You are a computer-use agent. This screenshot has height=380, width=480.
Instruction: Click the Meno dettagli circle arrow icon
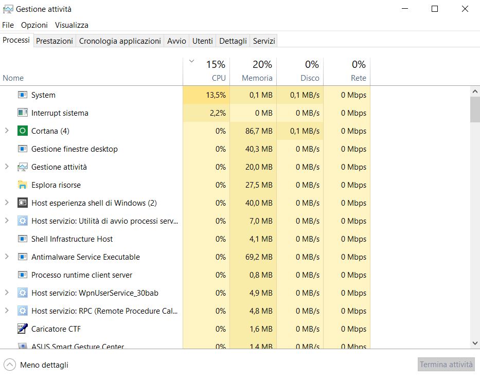click(10, 365)
